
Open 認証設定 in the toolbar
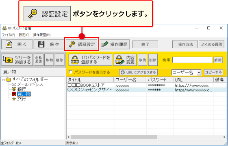point(82,44)
